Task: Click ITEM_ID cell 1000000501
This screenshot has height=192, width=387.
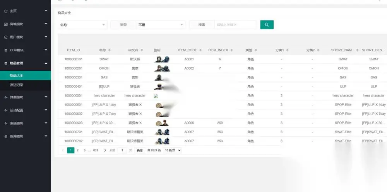Action: (x=74, y=96)
